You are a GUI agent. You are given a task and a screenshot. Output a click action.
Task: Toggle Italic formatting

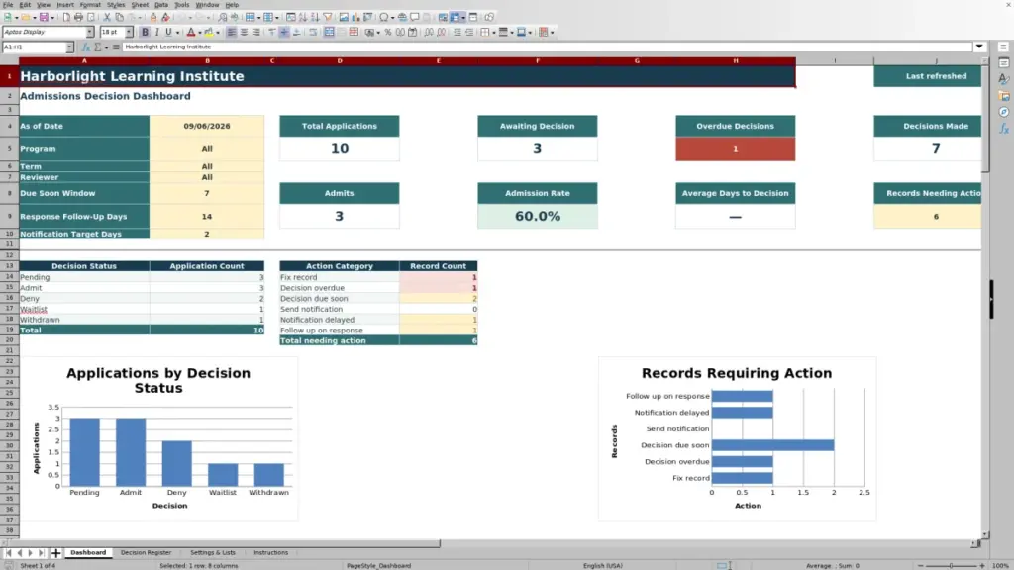tap(157, 32)
